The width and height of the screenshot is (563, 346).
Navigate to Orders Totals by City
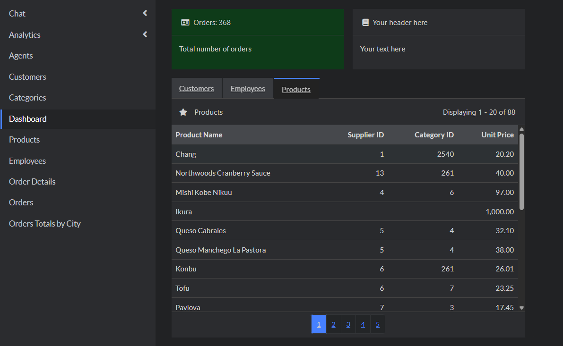(44, 223)
